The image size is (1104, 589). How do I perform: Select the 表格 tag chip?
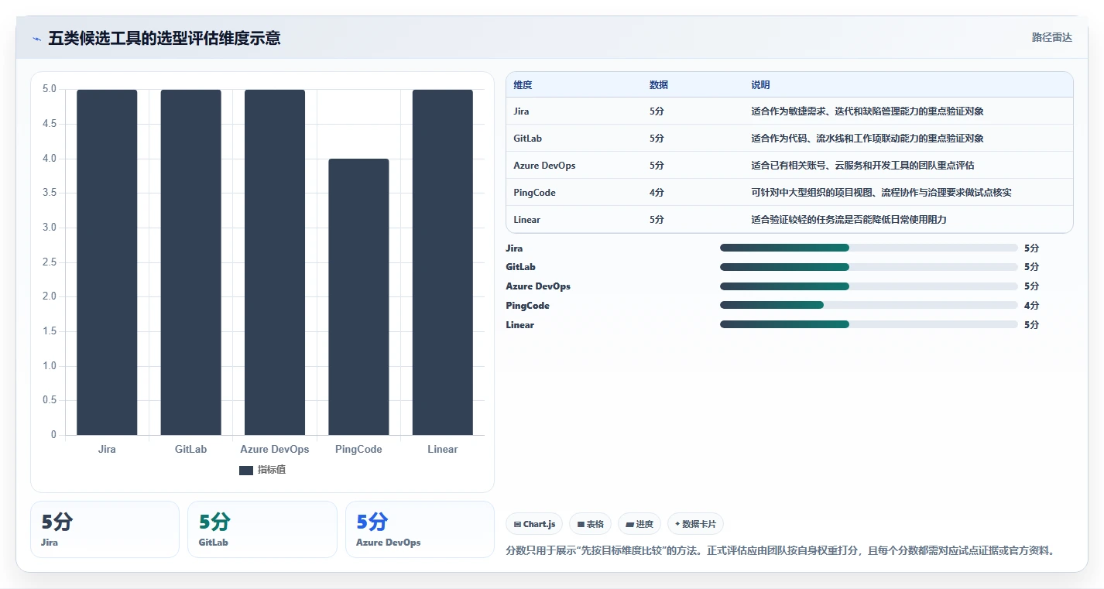(590, 524)
